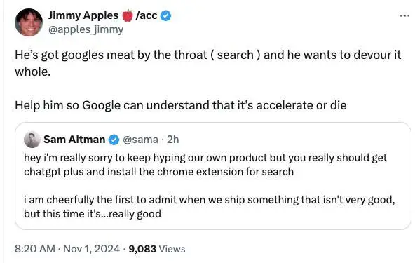
Task: Click the Sam Altman name in quote
Action: [x=74, y=140]
